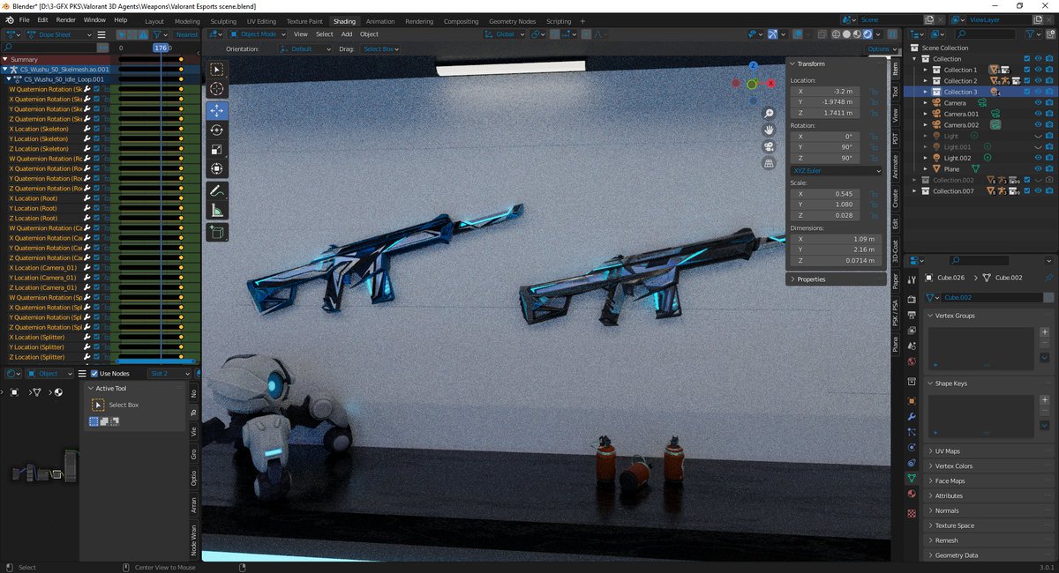Hide the Plane object in viewport
The width and height of the screenshot is (1059, 573).
click(x=1039, y=168)
